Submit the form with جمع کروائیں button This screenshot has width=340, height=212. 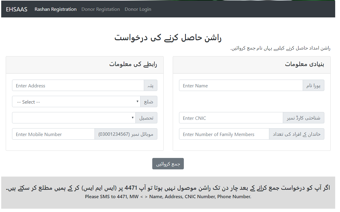[168, 164]
